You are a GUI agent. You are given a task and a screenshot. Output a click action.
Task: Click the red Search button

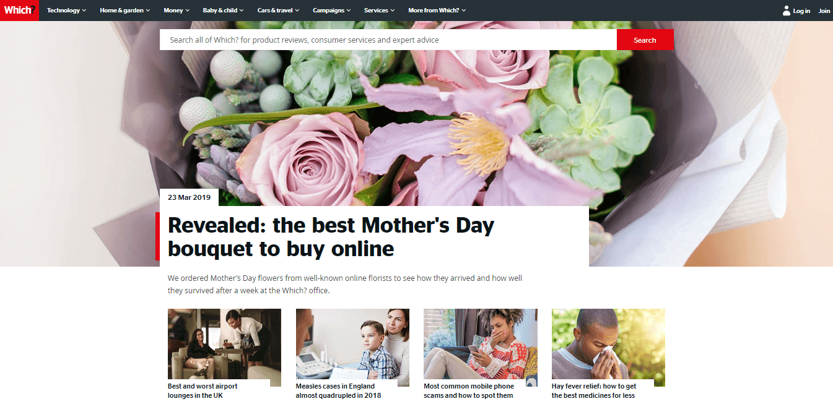[645, 40]
